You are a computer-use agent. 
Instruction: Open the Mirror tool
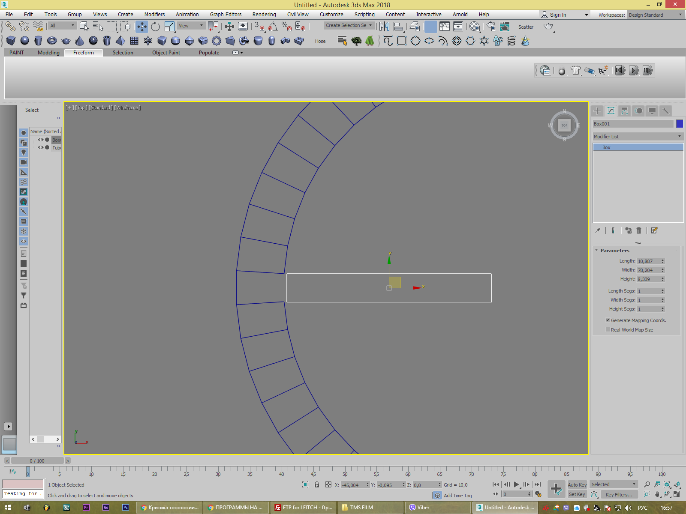(x=384, y=27)
